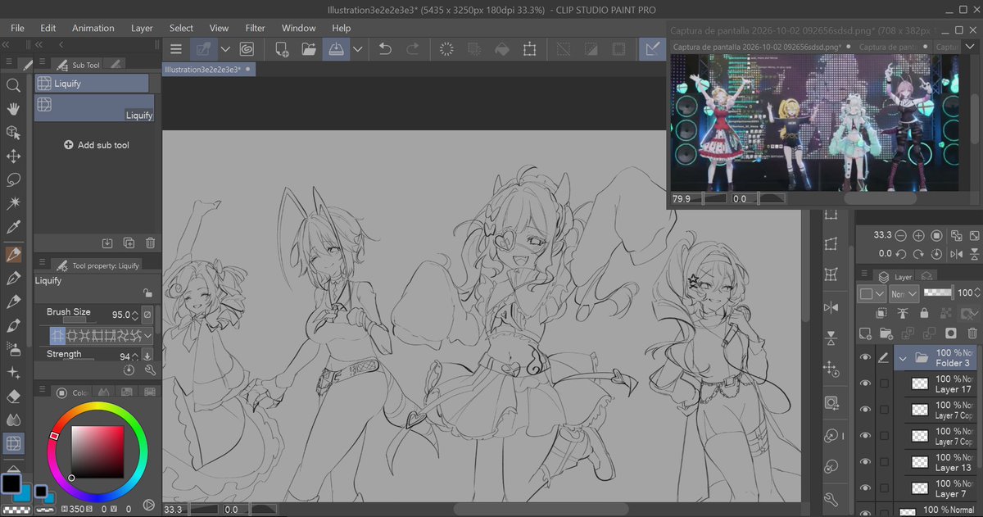Open Strength dynamics settings button

147,356
